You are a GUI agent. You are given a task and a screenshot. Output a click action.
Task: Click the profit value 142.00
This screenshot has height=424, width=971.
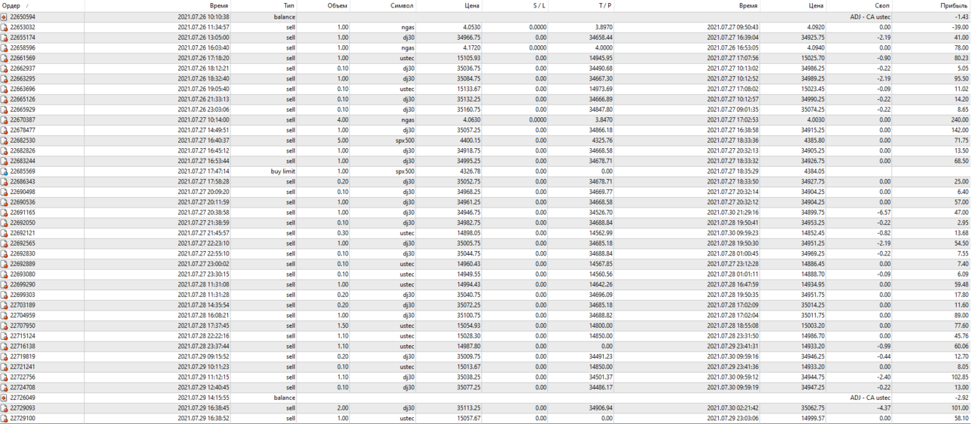pos(960,130)
